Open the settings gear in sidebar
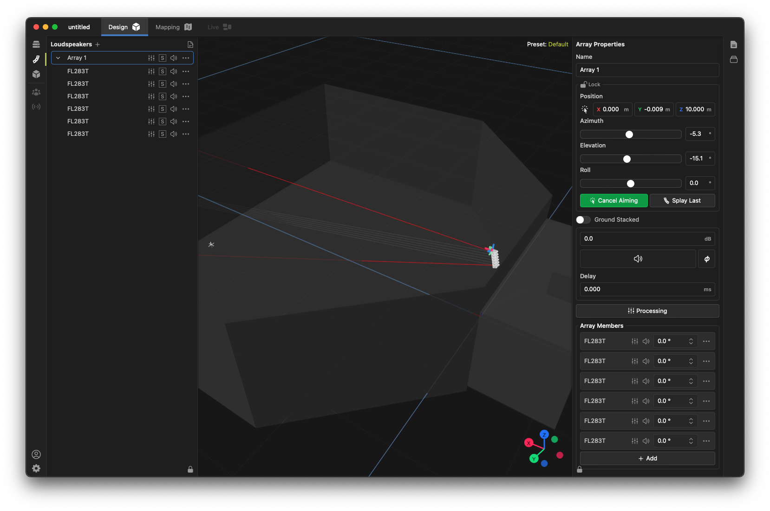770x511 pixels. click(36, 468)
